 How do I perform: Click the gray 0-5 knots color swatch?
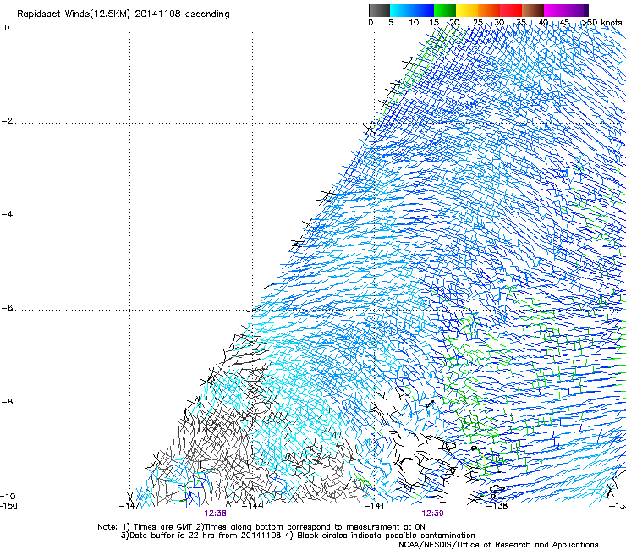tap(379, 10)
